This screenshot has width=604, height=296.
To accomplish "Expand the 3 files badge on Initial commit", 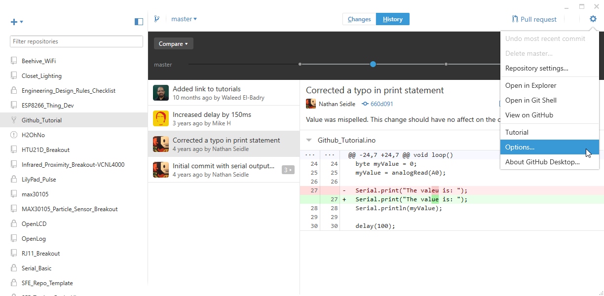I will [288, 170].
